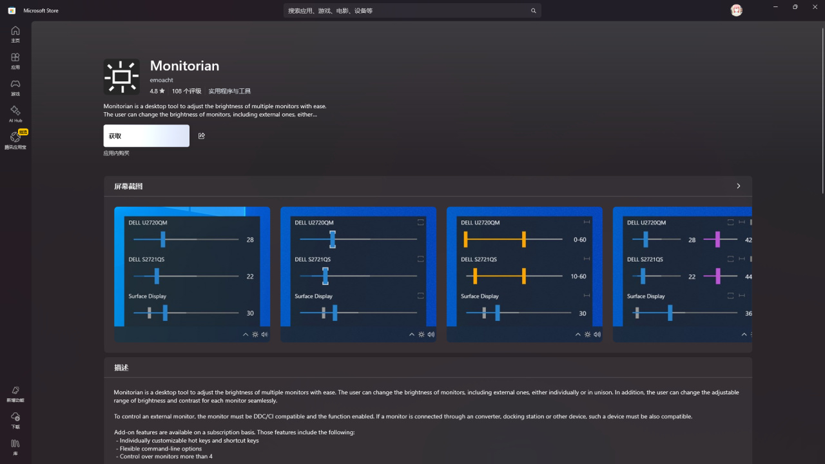Click the 4.8 star rating
This screenshot has height=464, width=825.
pyautogui.click(x=157, y=92)
